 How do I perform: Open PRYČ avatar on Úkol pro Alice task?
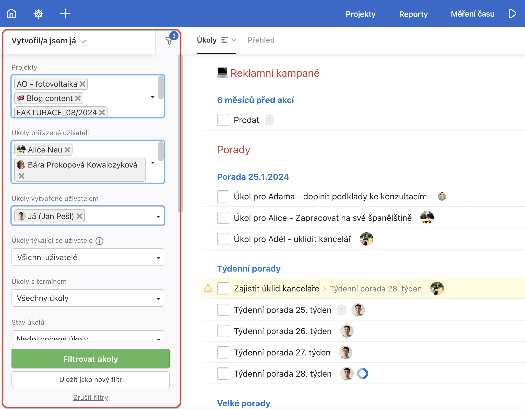(427, 218)
